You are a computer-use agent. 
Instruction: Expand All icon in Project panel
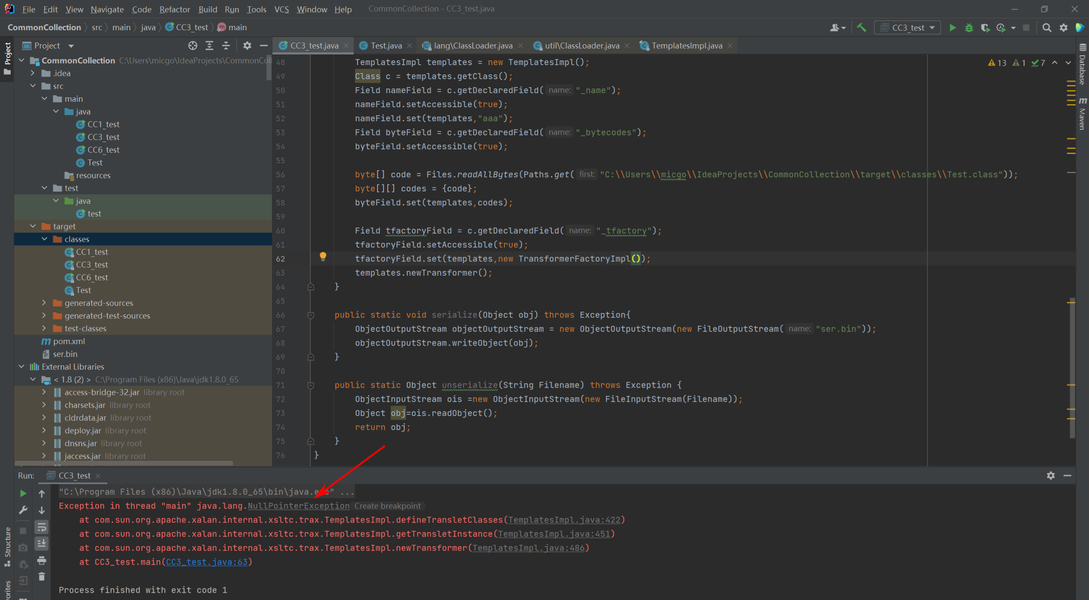pyautogui.click(x=209, y=45)
